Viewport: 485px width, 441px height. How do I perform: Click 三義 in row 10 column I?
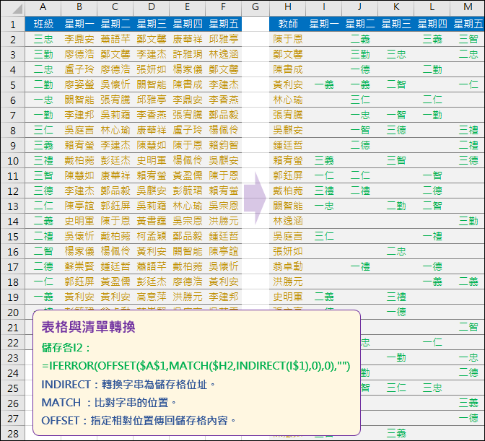coord(324,160)
